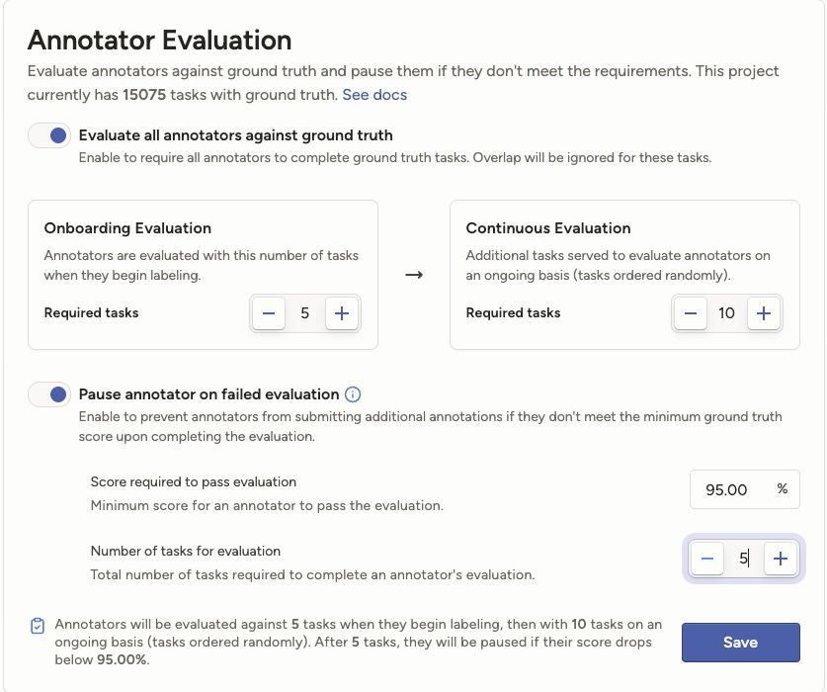Screen dimensions: 827x692
Task: Toggle Evaluate all annotators against ground truth
Action: pyautogui.click(x=49, y=135)
